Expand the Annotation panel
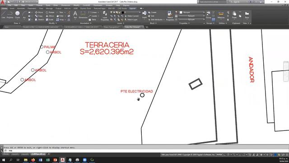 click(x=86, y=23)
